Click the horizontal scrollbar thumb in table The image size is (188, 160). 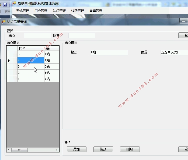tap(19, 150)
